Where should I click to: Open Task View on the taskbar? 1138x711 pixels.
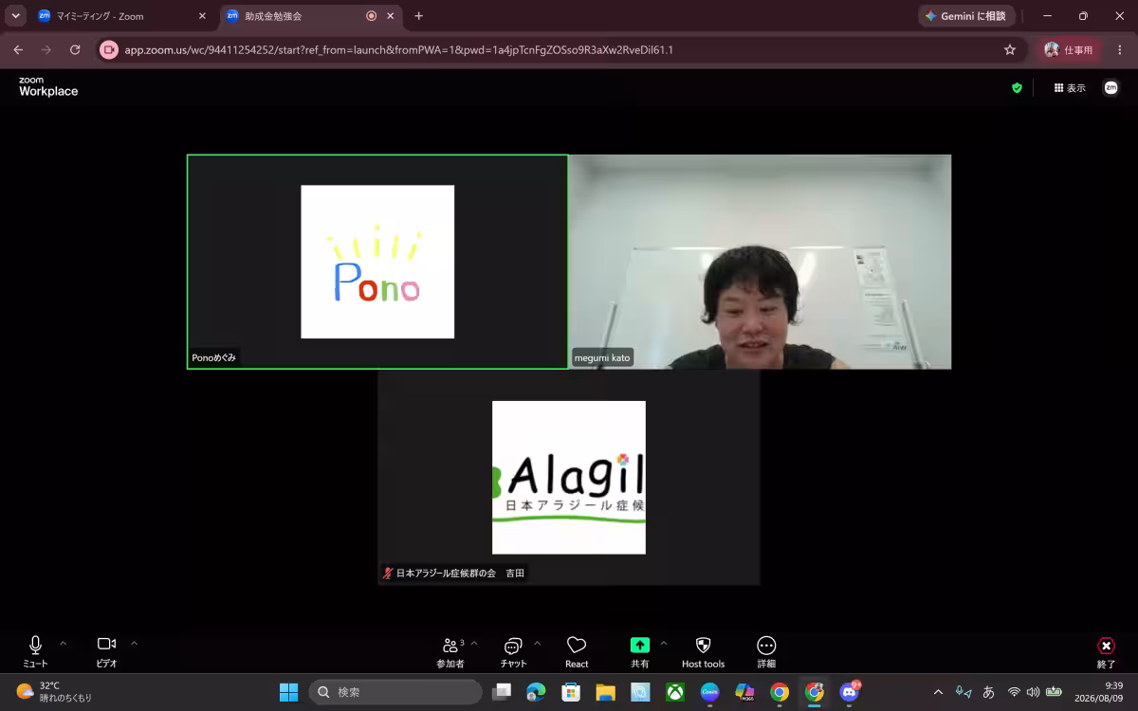[x=502, y=692]
